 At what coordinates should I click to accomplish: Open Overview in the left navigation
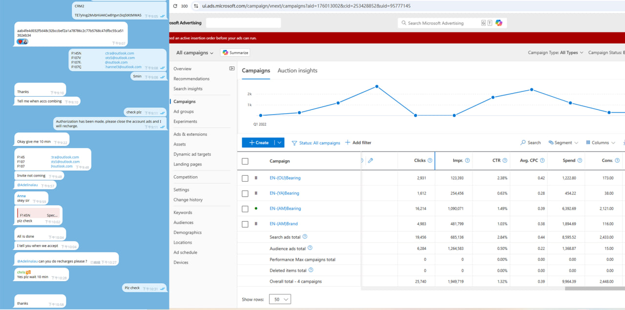pyautogui.click(x=182, y=69)
